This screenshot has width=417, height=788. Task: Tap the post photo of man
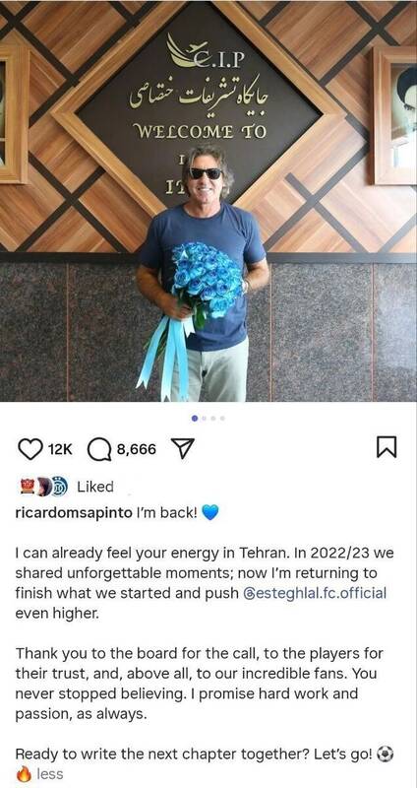click(x=208, y=201)
